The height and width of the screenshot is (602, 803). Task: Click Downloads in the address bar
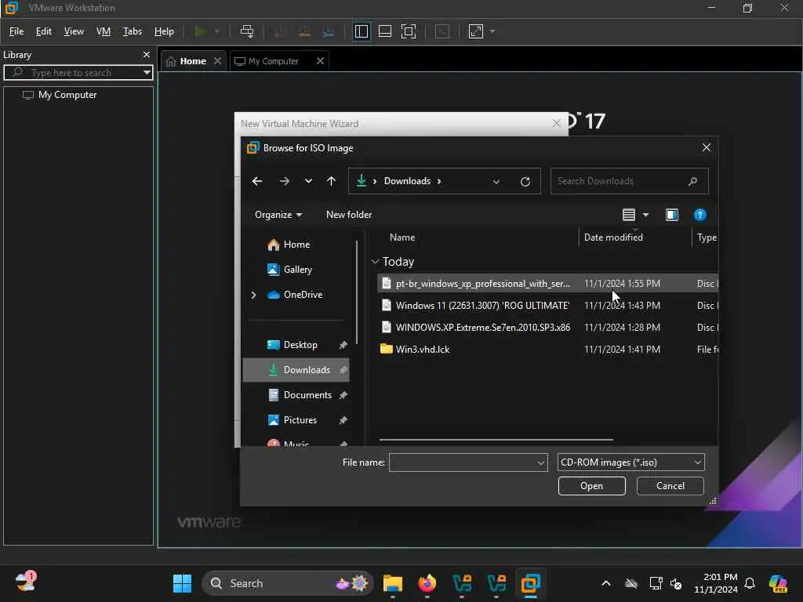click(407, 181)
